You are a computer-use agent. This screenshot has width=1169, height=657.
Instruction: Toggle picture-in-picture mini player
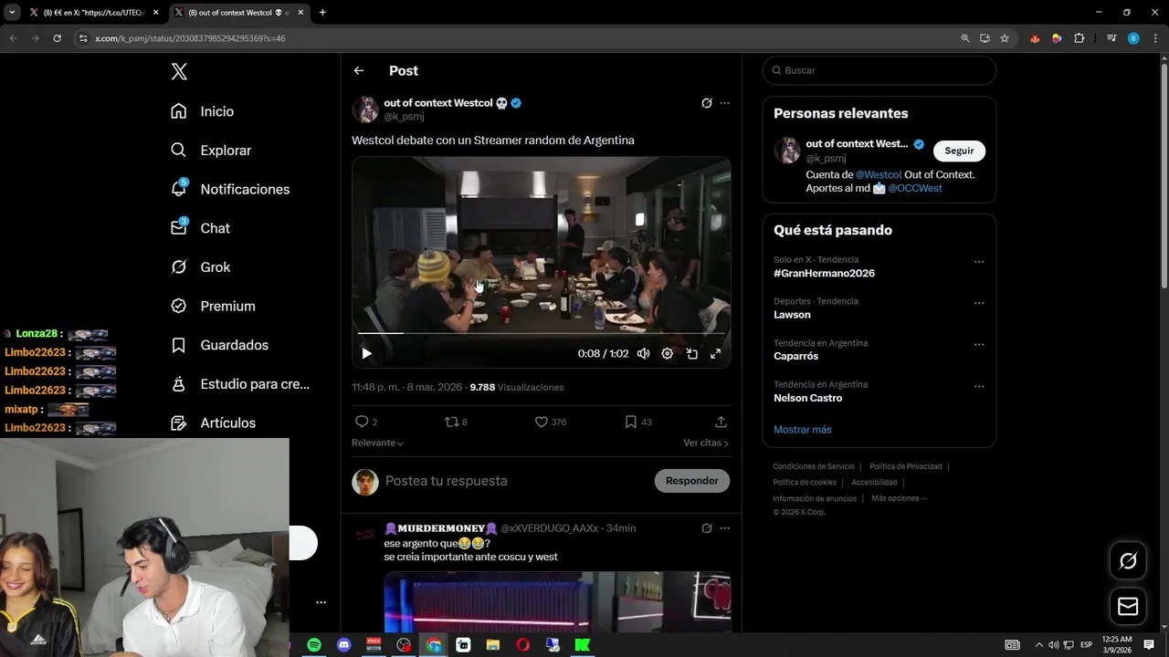pyautogui.click(x=691, y=353)
